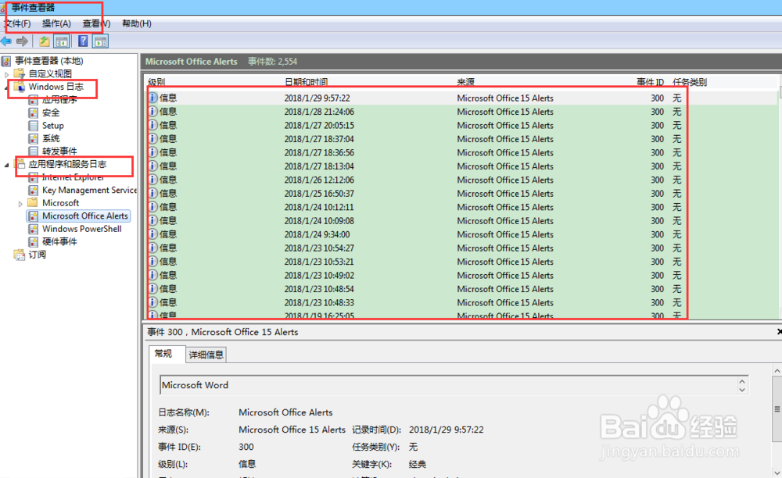This screenshot has width=782, height=478.
Task: Click the Setup log icon
Action: (x=34, y=126)
